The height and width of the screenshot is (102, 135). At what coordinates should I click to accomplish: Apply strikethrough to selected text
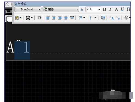pos(116,9)
